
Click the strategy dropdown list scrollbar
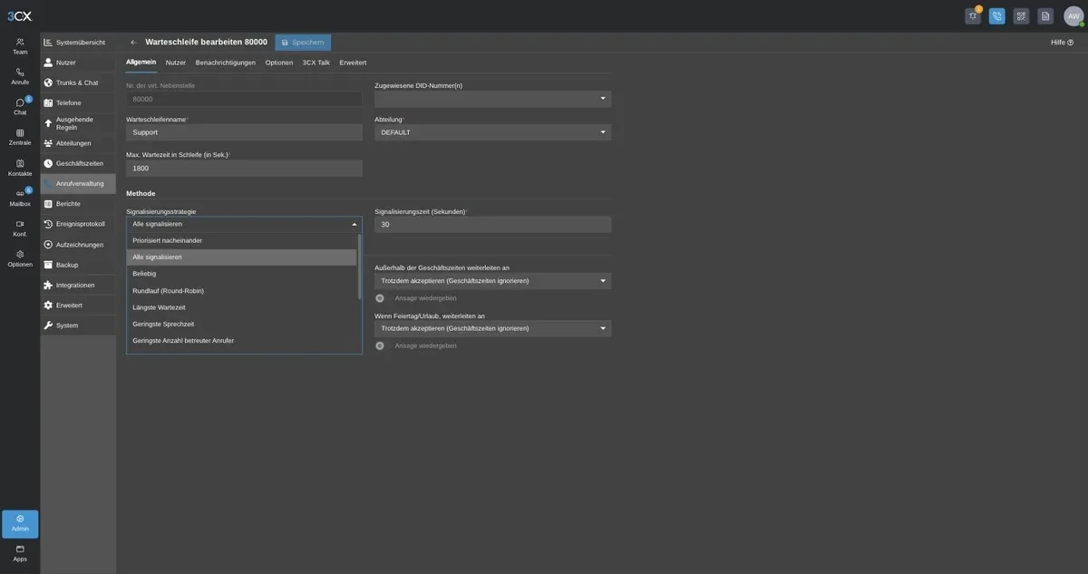[x=359, y=267]
